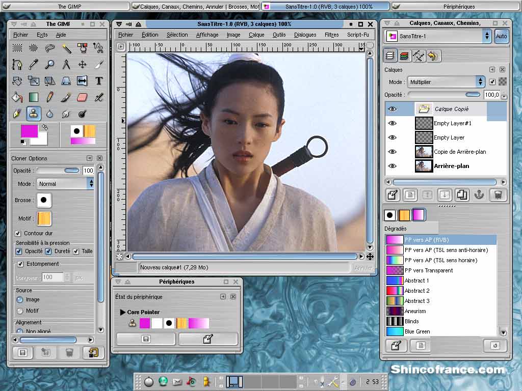
Task: Restore tool options to defaults
Action: click(94, 352)
